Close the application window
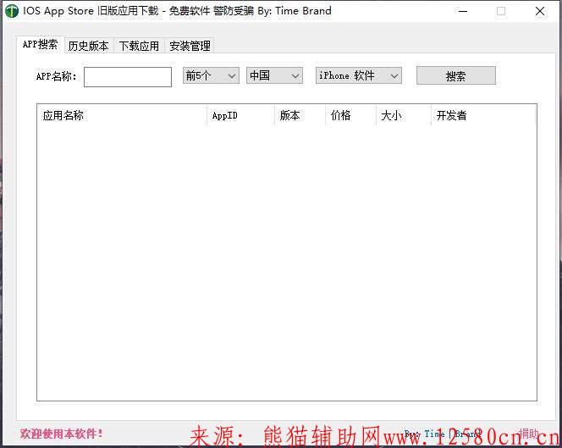Viewport: 562px width, 448px height. pyautogui.click(x=540, y=11)
